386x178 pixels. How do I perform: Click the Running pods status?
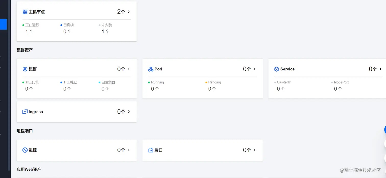coord(157,82)
